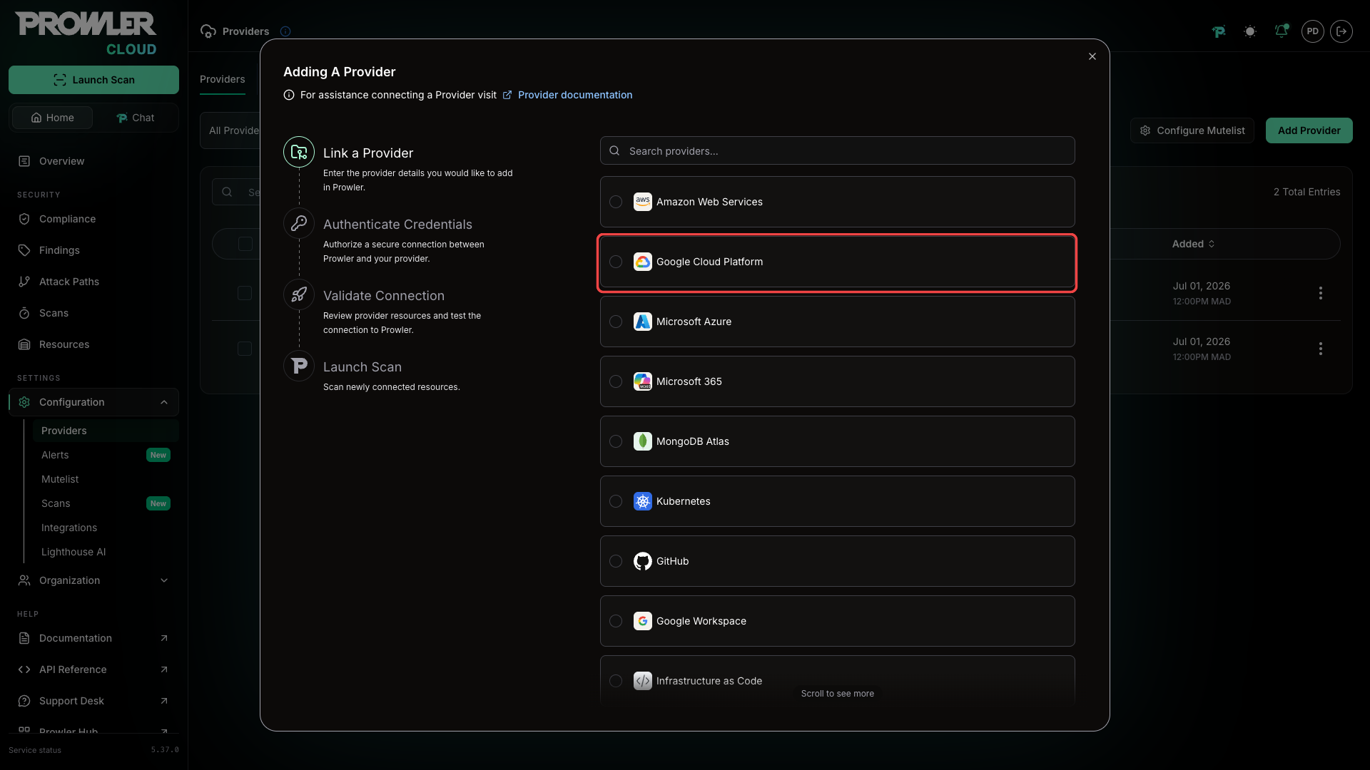The image size is (1370, 770).
Task: Open the Documentation external link
Action: coord(93,638)
